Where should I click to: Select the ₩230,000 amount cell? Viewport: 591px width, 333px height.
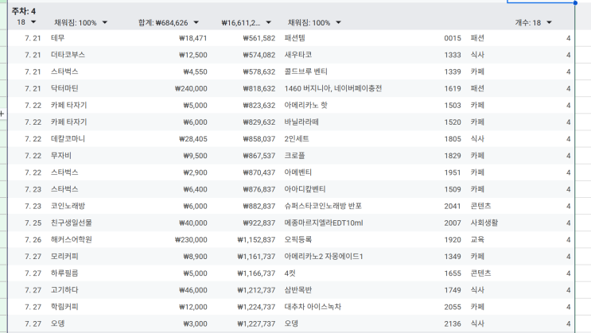point(191,239)
